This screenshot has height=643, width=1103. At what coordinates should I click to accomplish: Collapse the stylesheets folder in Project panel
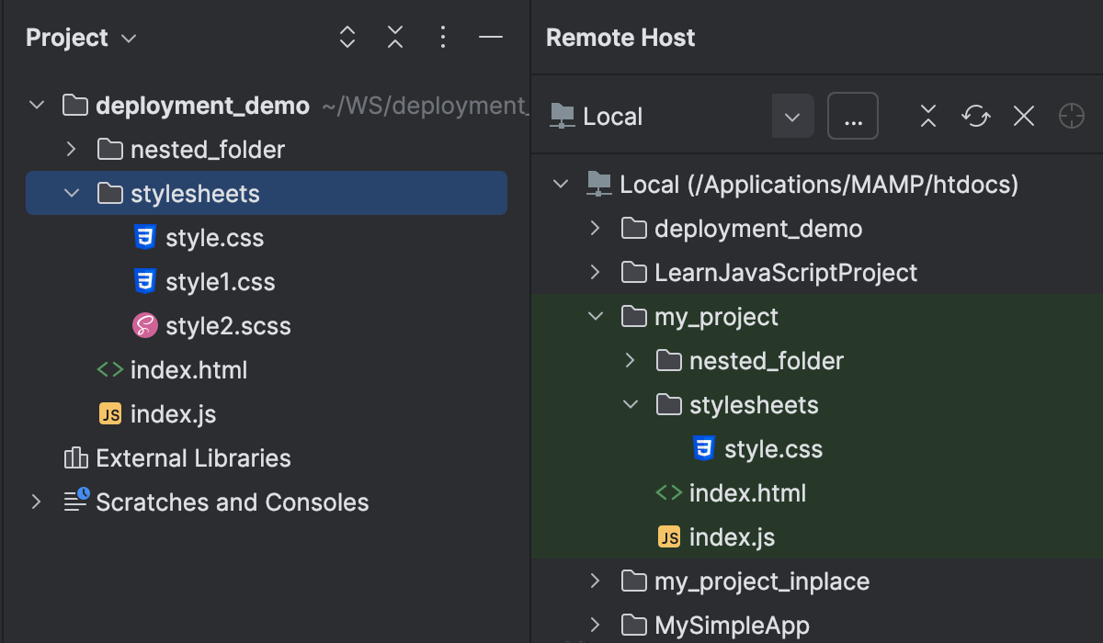71,193
